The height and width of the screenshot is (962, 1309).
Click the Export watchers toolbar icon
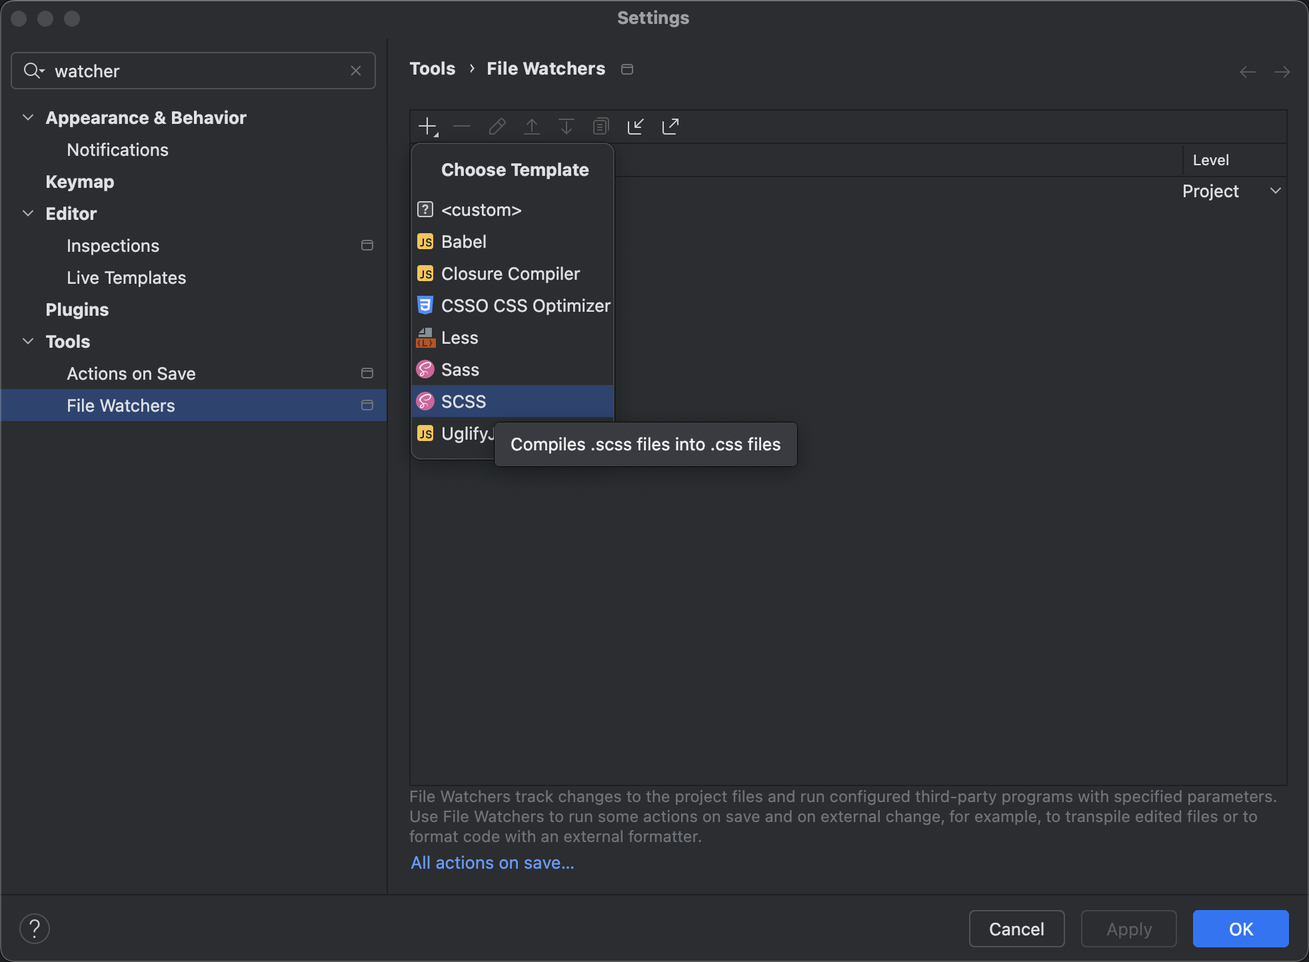[670, 126]
